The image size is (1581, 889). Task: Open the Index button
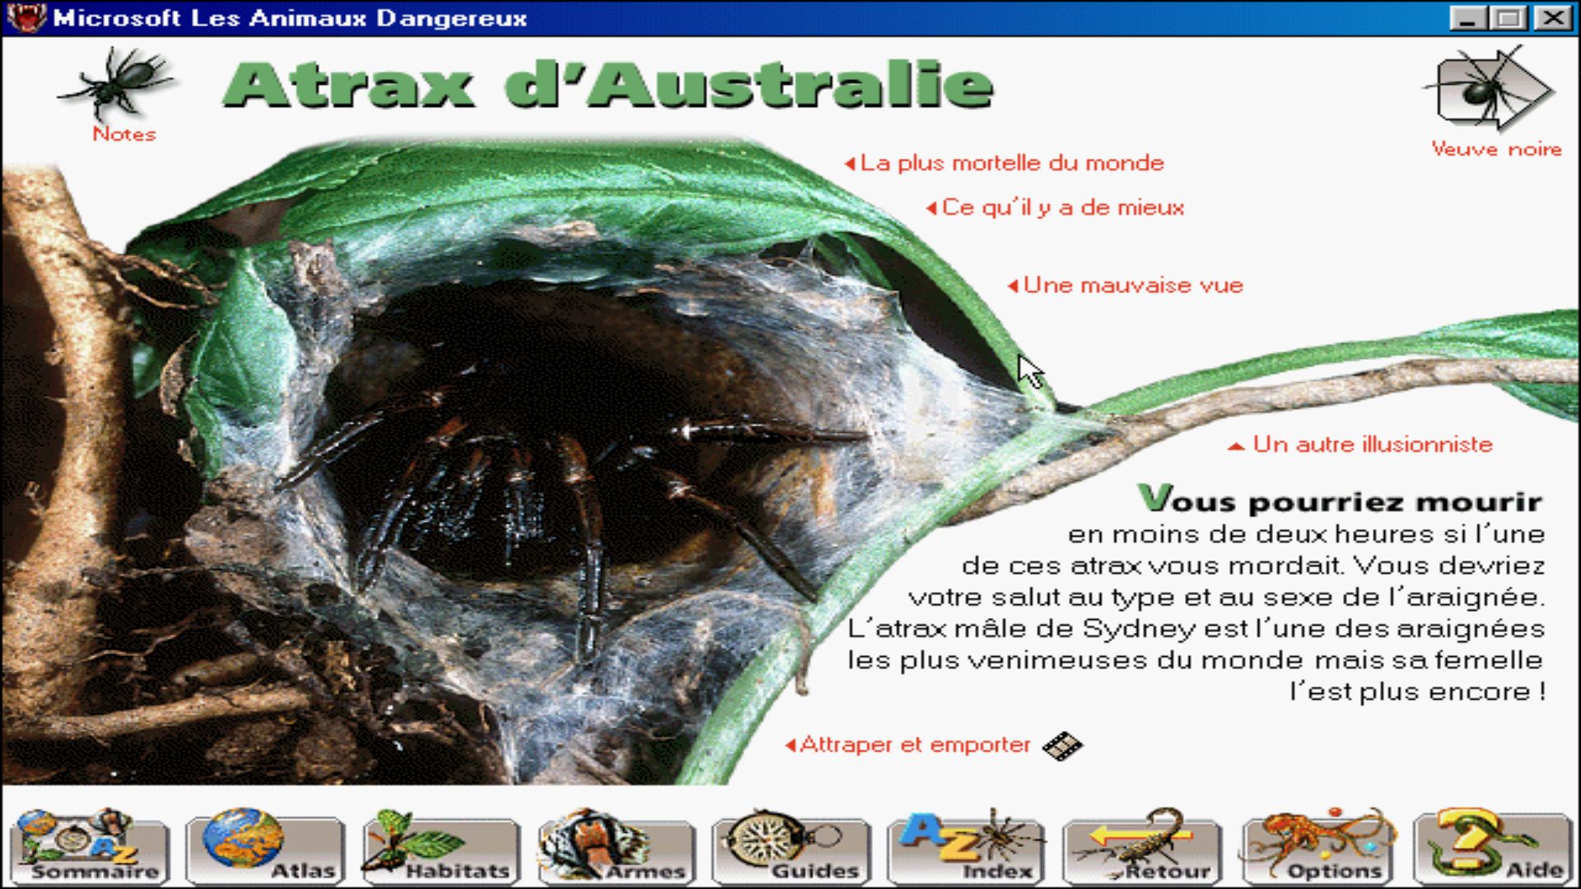[x=967, y=847]
